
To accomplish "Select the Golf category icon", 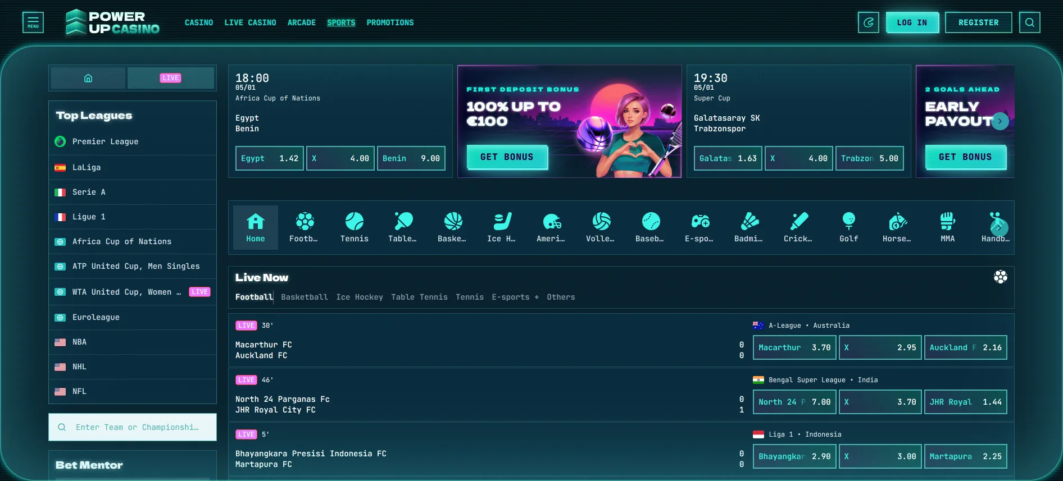I will tap(849, 227).
